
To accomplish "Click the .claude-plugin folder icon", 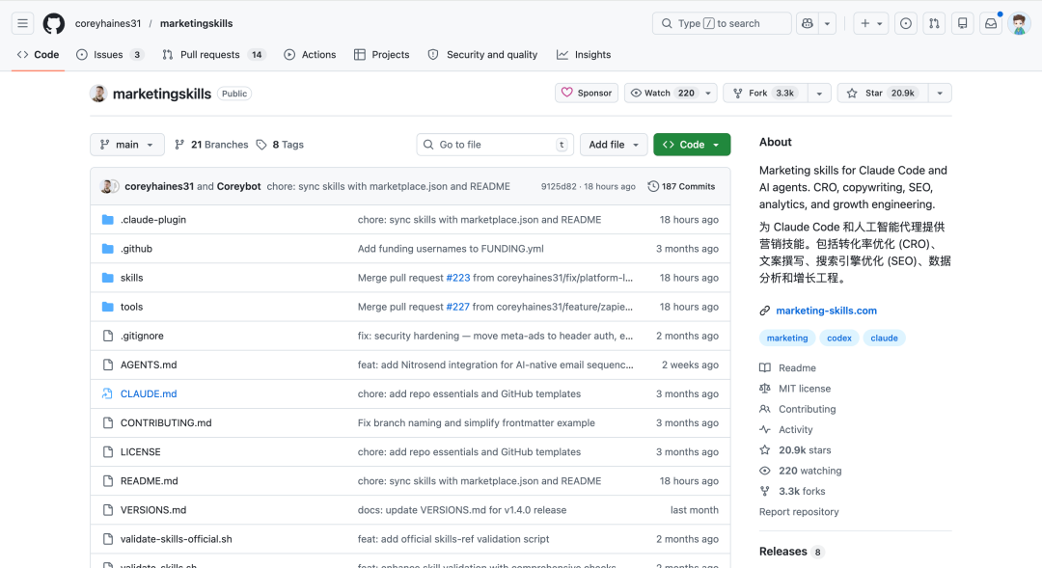I will coord(108,220).
